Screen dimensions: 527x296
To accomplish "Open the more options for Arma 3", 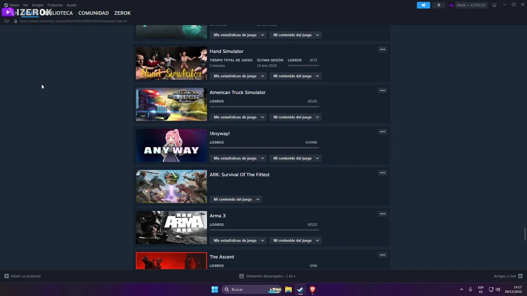I will pos(382,214).
